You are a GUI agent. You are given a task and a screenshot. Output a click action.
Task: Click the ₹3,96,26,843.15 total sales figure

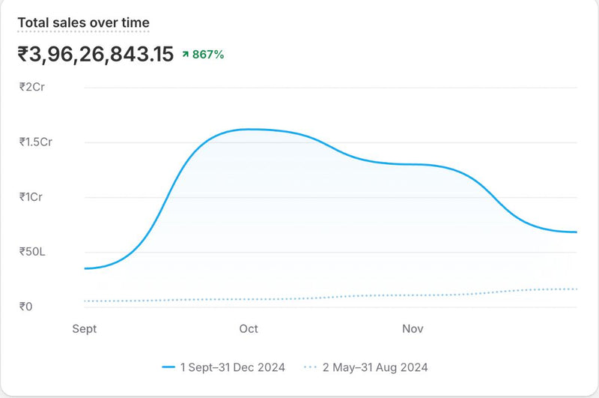pos(96,54)
